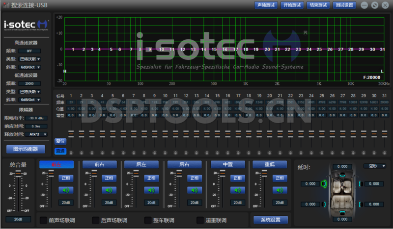Select the 中置 channel tab
Image resolution: width=393 pixels, height=229 pixels.
pos(228,164)
